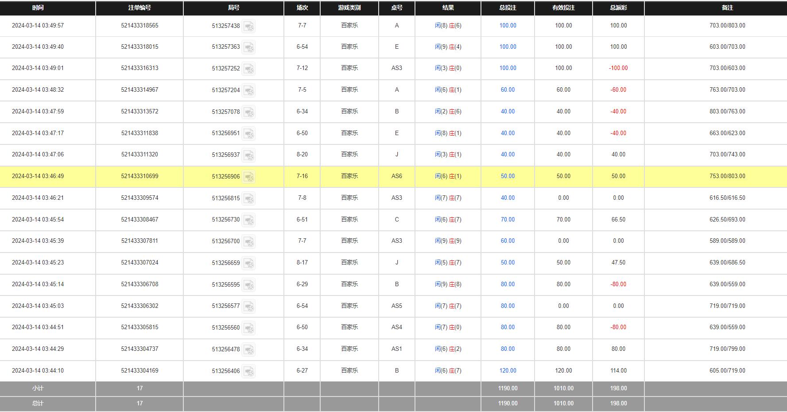Open replay icon beside round 513256595
The height and width of the screenshot is (412, 787).
248,285
